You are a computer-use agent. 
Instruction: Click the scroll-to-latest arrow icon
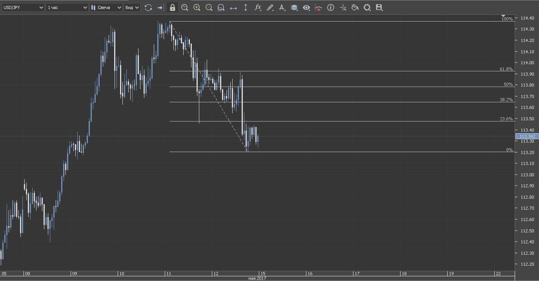coord(160,7)
